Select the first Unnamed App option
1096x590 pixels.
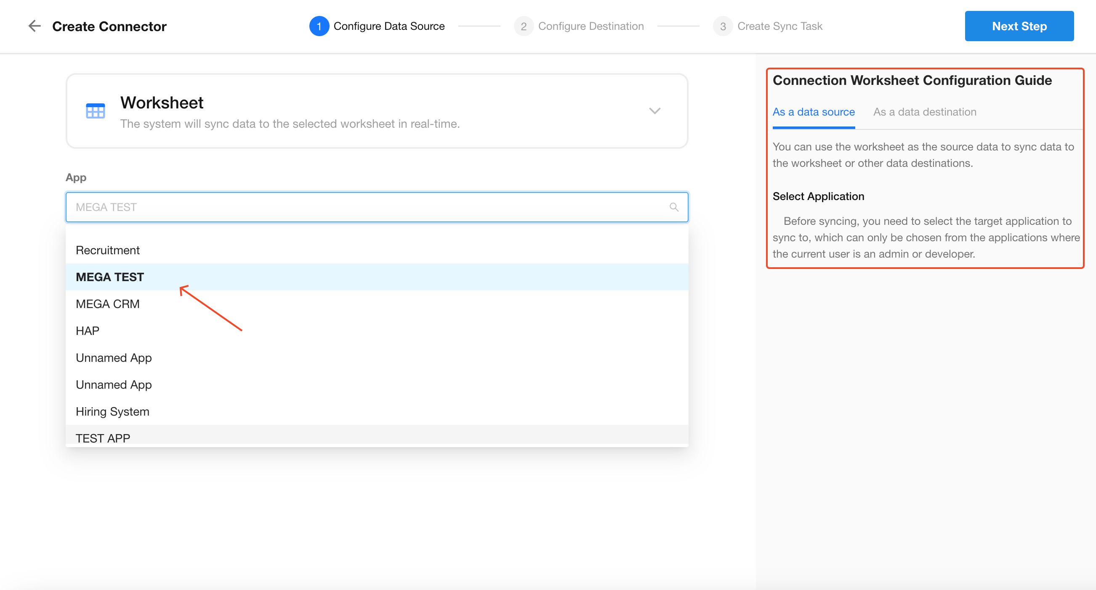point(114,358)
